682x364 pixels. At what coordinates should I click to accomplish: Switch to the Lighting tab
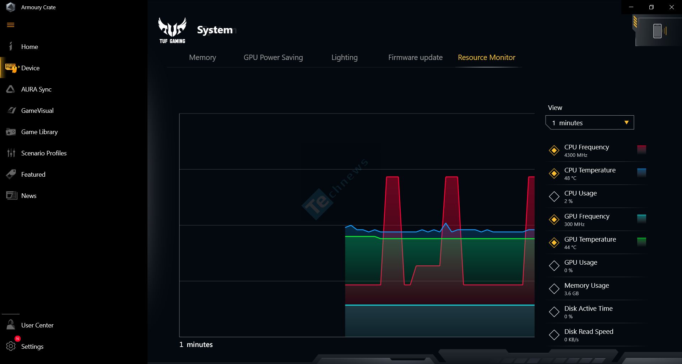pos(345,57)
